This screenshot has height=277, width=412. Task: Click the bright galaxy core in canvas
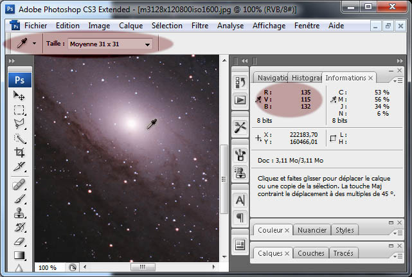[x=131, y=123]
